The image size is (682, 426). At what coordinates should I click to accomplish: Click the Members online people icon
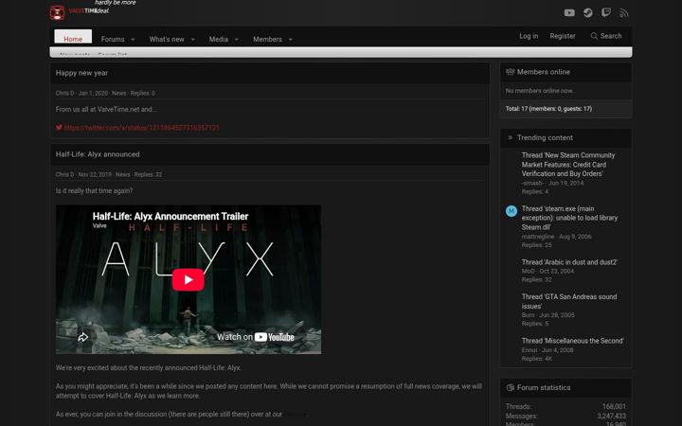coord(510,72)
